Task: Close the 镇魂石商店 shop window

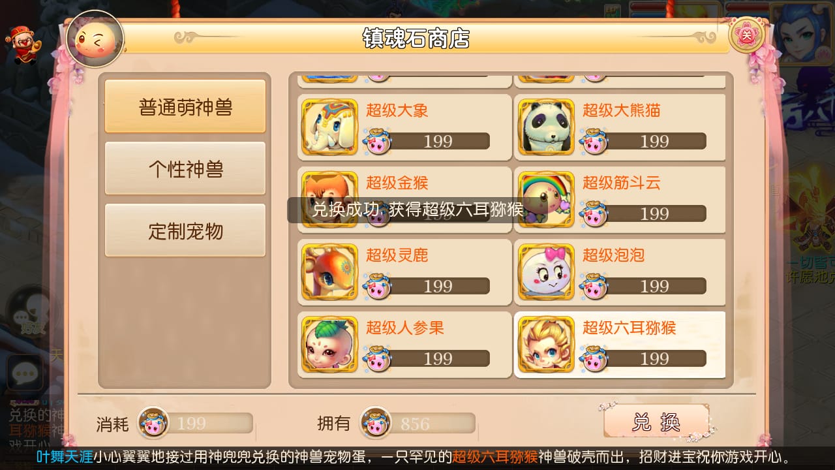Action: click(x=746, y=35)
